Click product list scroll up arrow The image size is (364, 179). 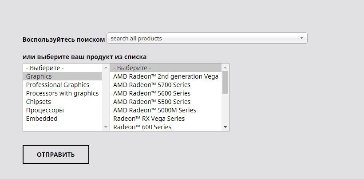pos(225,68)
